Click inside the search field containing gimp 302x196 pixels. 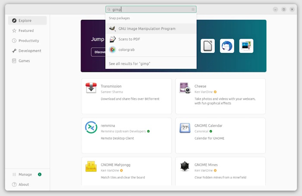pos(151,9)
